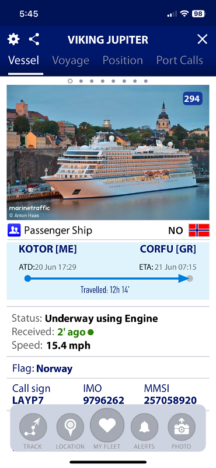
Task: Switch to the Position tab
Action: tap(123, 60)
